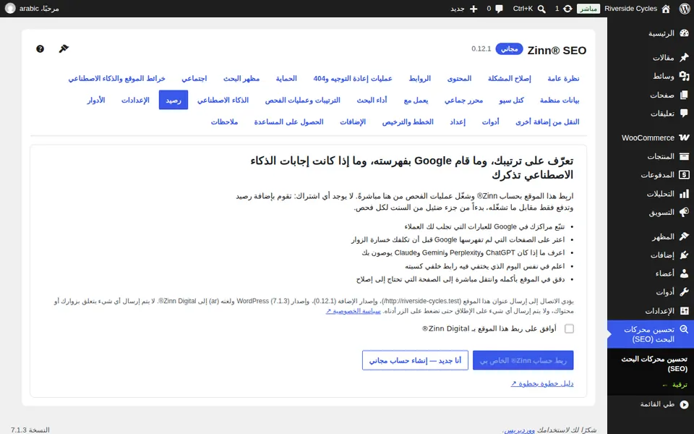Open the نظرة عامة tab

click(x=563, y=78)
